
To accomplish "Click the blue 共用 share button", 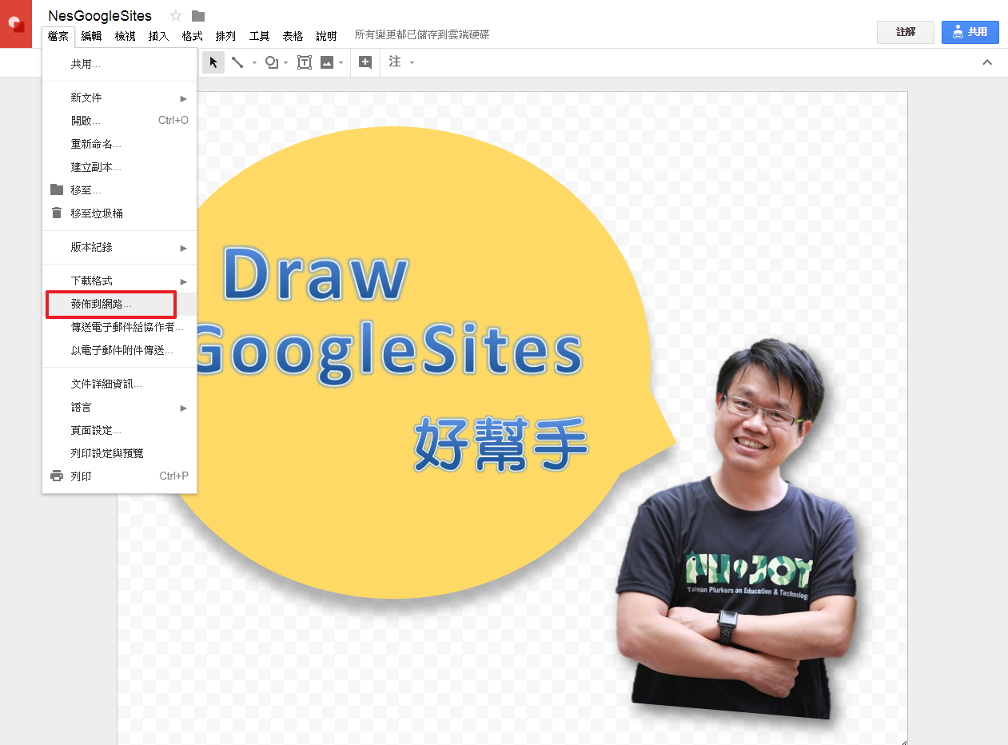I will (970, 32).
